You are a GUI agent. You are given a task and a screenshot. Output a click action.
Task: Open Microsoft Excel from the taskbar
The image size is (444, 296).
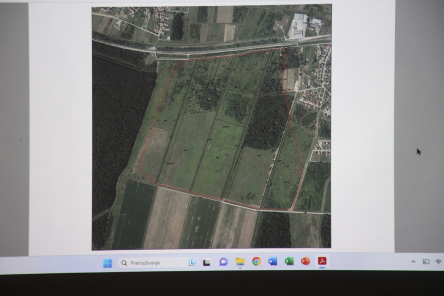point(289,261)
